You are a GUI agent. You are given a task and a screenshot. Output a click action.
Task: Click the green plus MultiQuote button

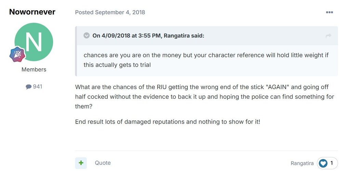pyautogui.click(x=81, y=163)
